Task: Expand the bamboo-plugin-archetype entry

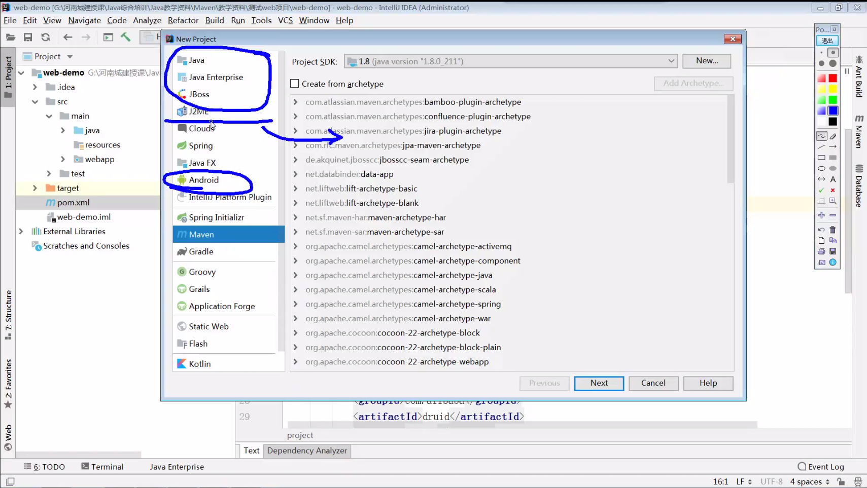Action: click(295, 102)
